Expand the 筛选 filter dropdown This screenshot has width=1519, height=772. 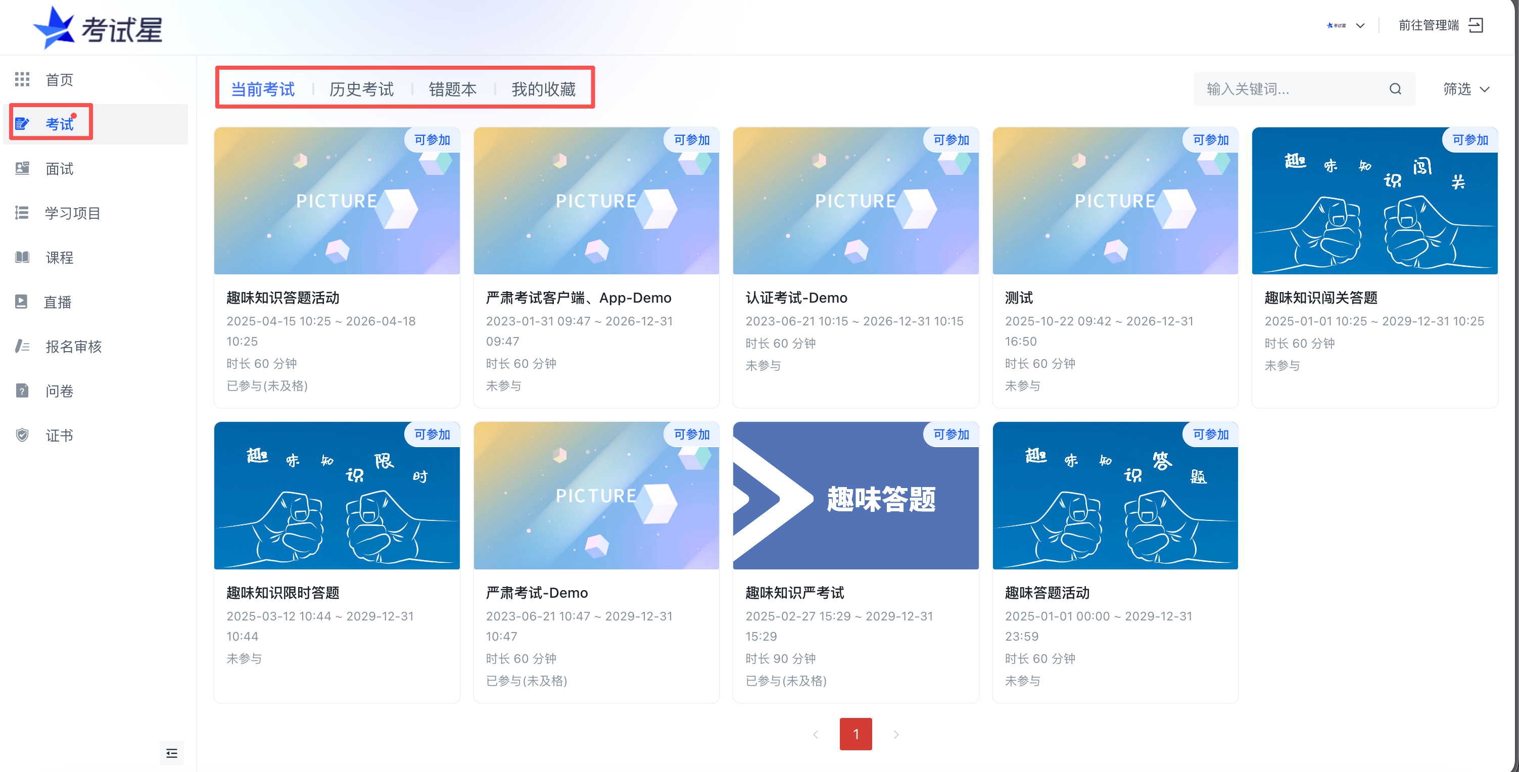tap(1466, 89)
